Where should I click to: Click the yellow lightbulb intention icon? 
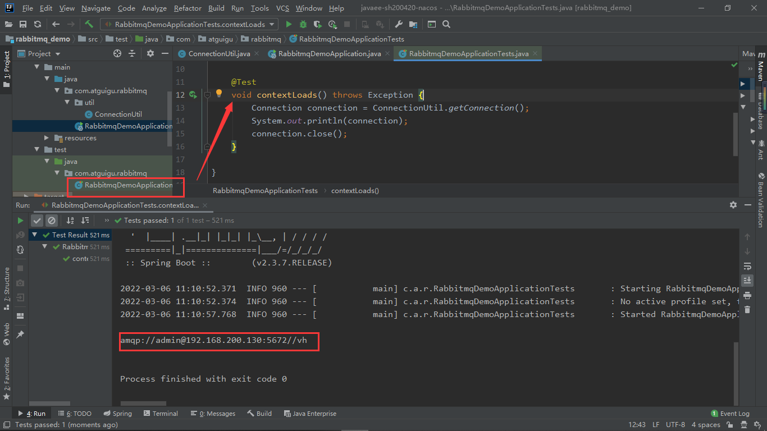point(219,94)
